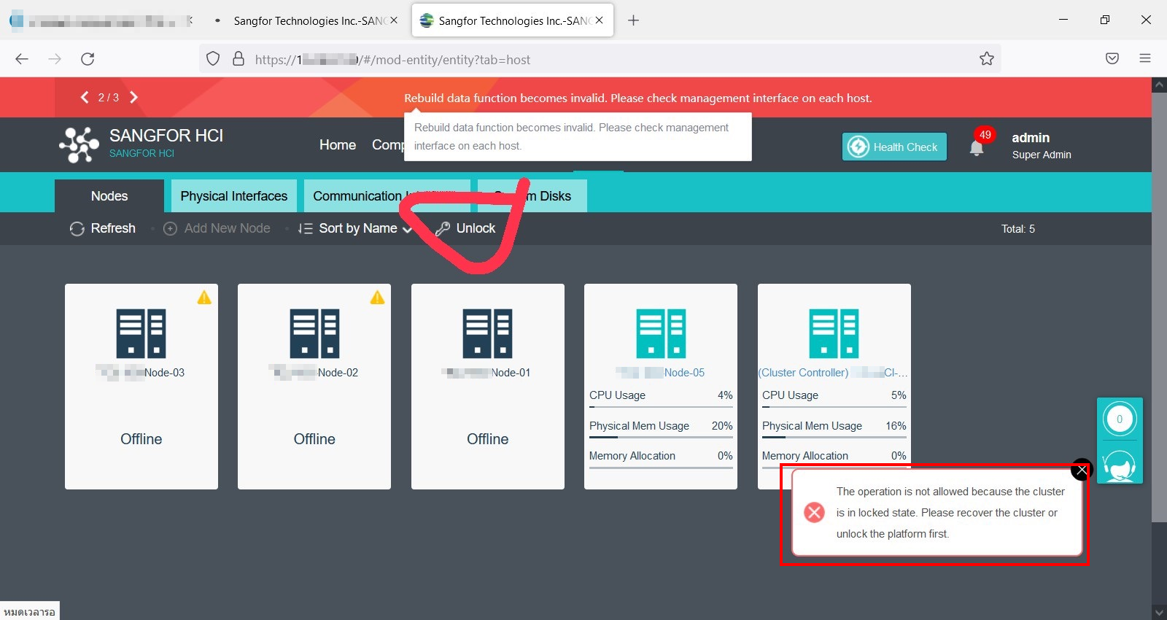The height and width of the screenshot is (620, 1167).
Task: Dismiss the cluster locked error popup
Action: pos(1082,470)
